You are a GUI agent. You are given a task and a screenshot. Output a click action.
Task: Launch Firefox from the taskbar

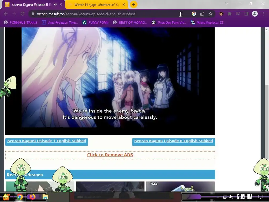32,196
